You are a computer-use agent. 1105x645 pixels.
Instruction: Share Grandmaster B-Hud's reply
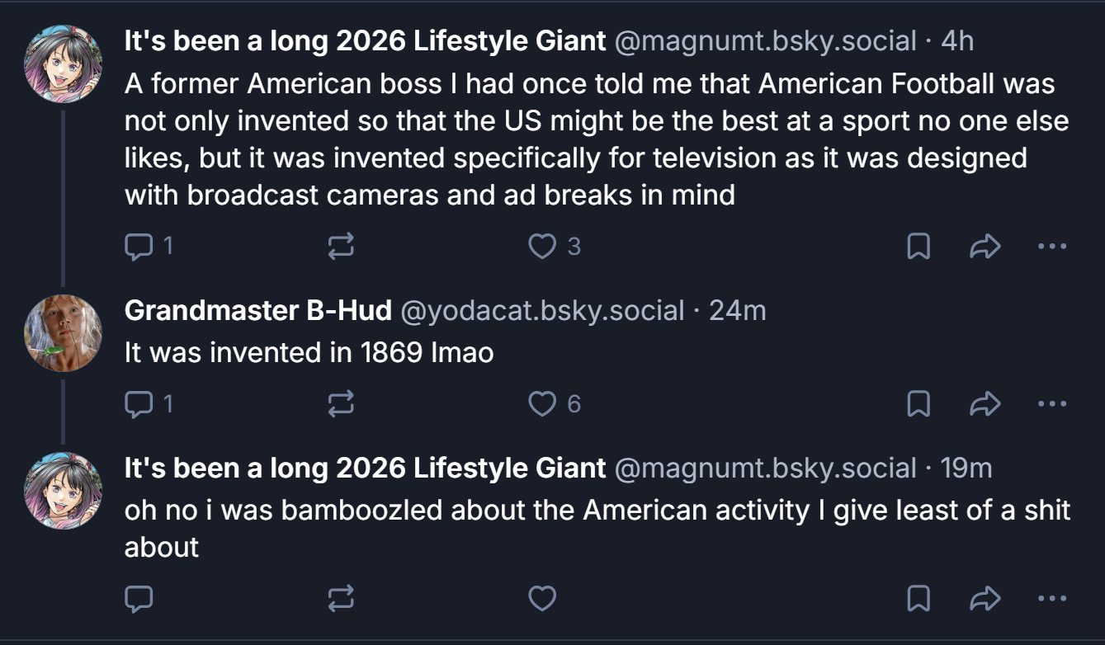[985, 403]
